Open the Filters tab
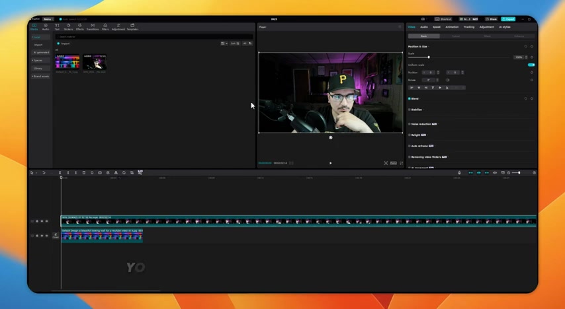The height and width of the screenshot is (309, 565). point(105,27)
